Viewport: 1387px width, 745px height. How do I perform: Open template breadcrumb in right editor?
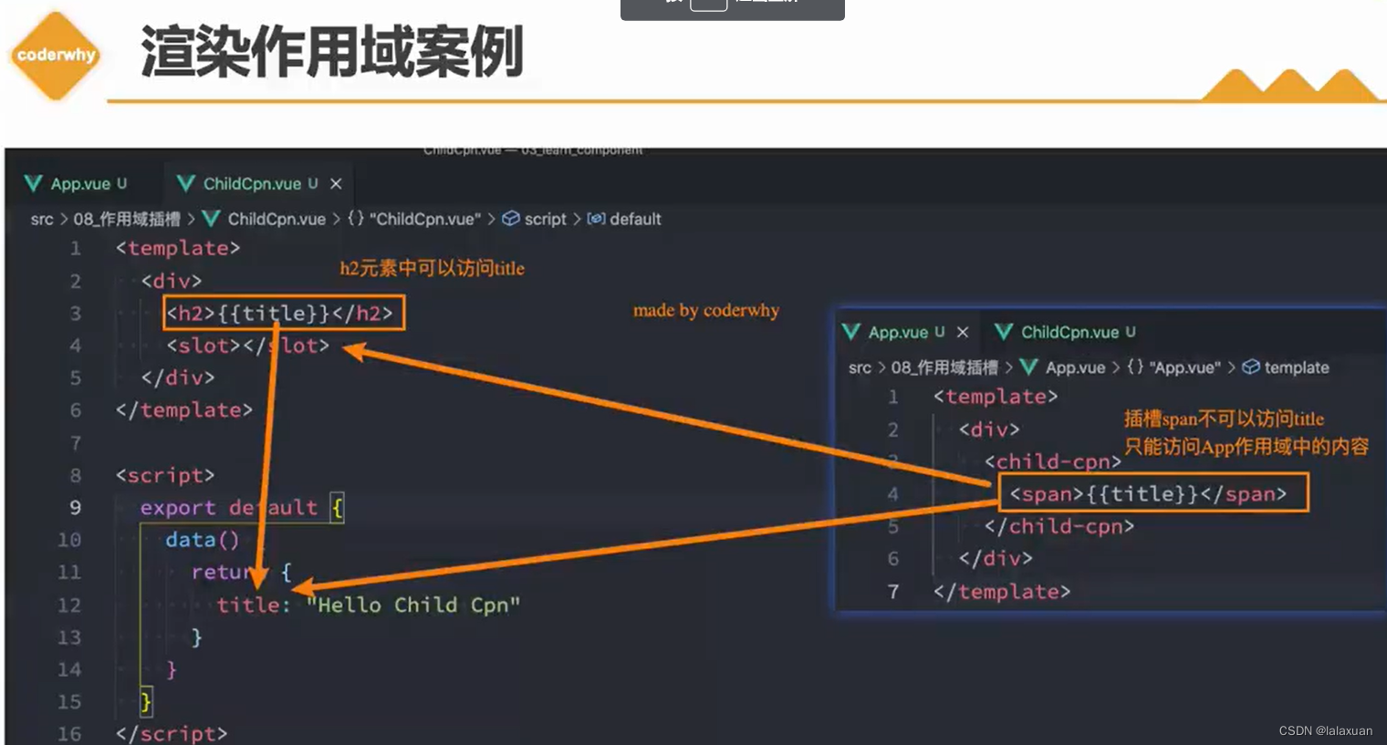[1297, 367]
